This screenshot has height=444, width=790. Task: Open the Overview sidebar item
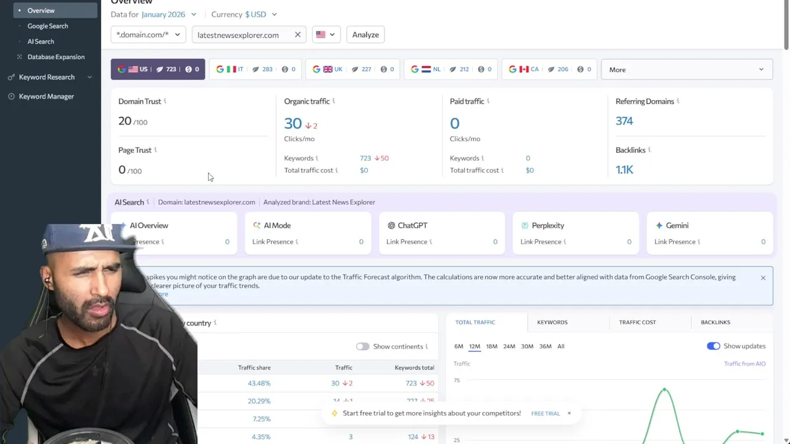[55, 10]
